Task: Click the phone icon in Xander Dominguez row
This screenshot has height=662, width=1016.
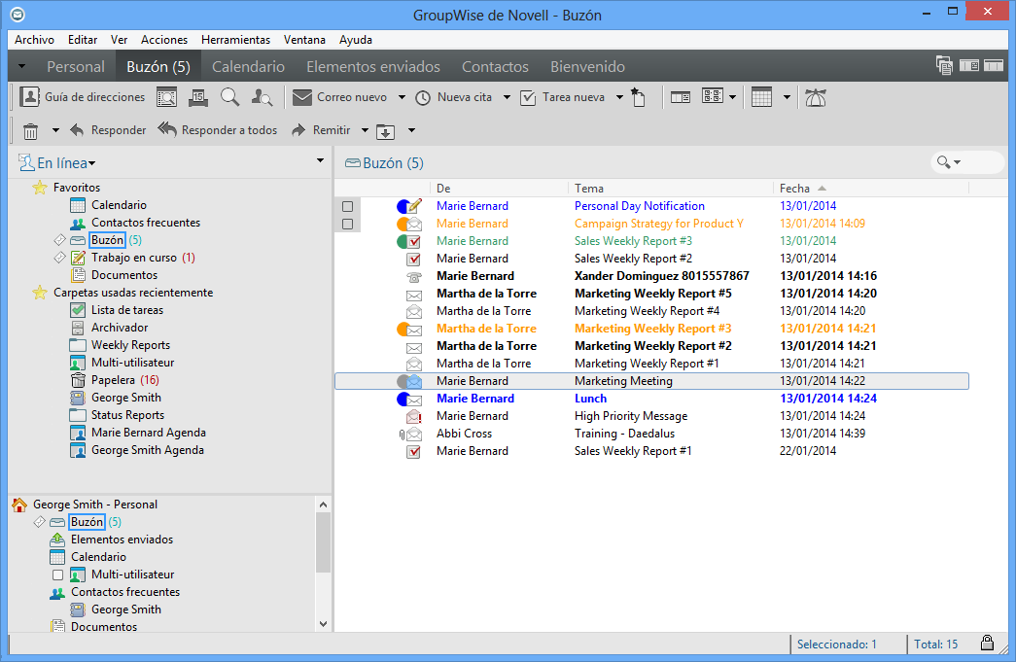Action: pyautogui.click(x=414, y=277)
